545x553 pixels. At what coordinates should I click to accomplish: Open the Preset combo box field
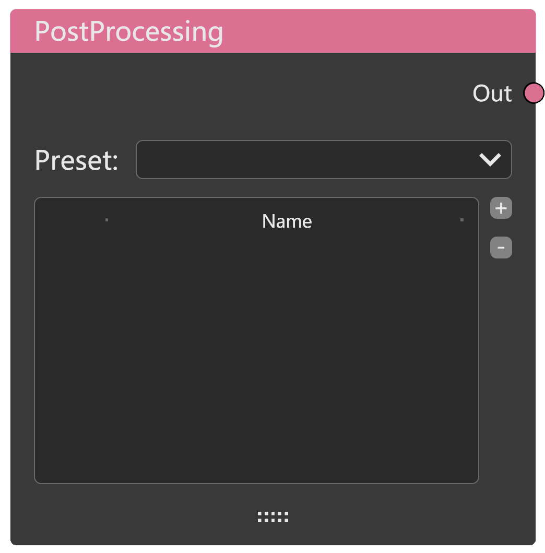pos(303,160)
